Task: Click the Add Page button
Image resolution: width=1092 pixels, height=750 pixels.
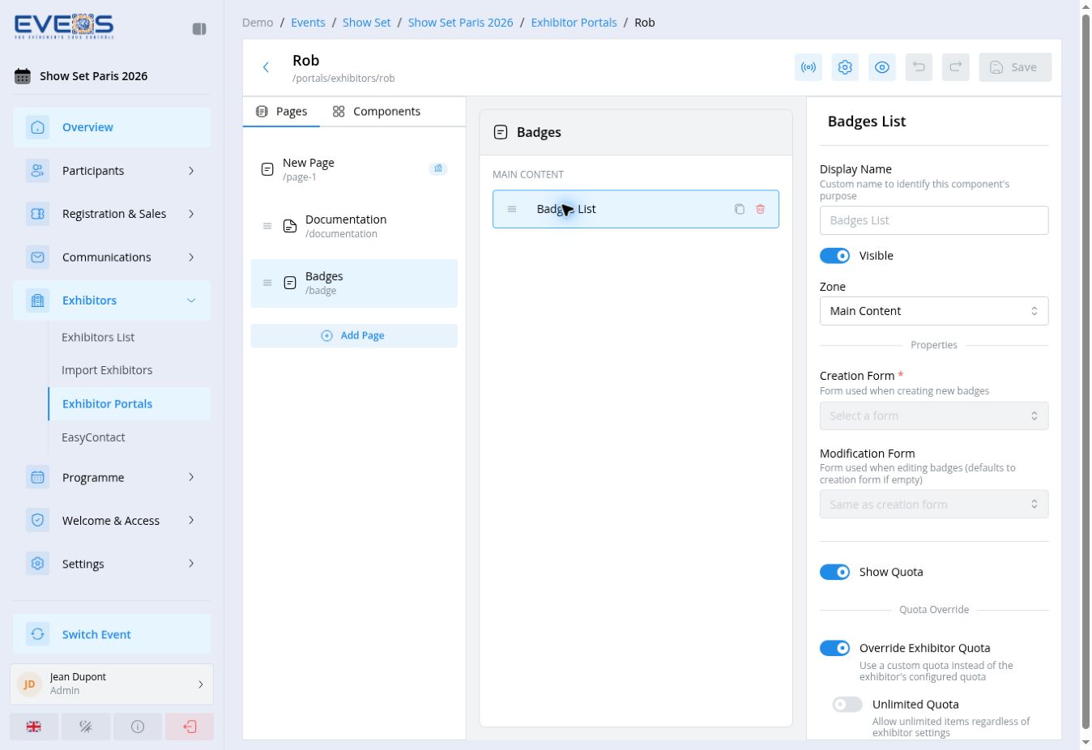Action: pyautogui.click(x=354, y=335)
